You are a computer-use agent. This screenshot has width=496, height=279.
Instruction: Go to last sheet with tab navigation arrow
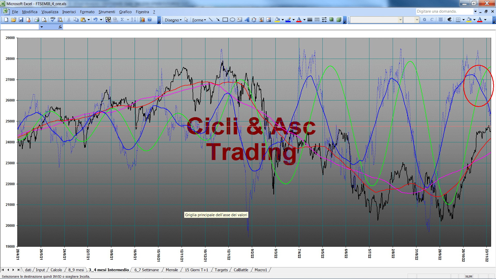(x=18, y=270)
